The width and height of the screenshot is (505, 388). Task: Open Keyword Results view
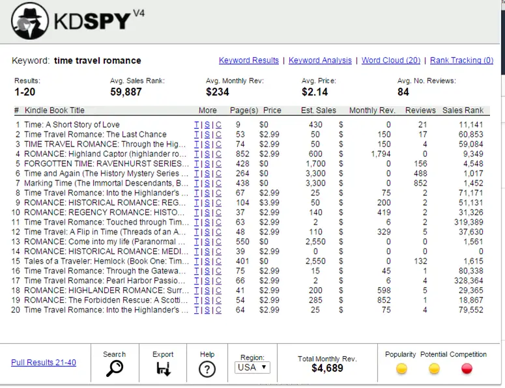249,61
